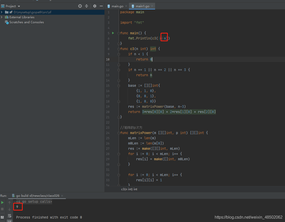Switch to the main.go tab
The width and height of the screenshot is (285, 222).
click(x=117, y=6)
